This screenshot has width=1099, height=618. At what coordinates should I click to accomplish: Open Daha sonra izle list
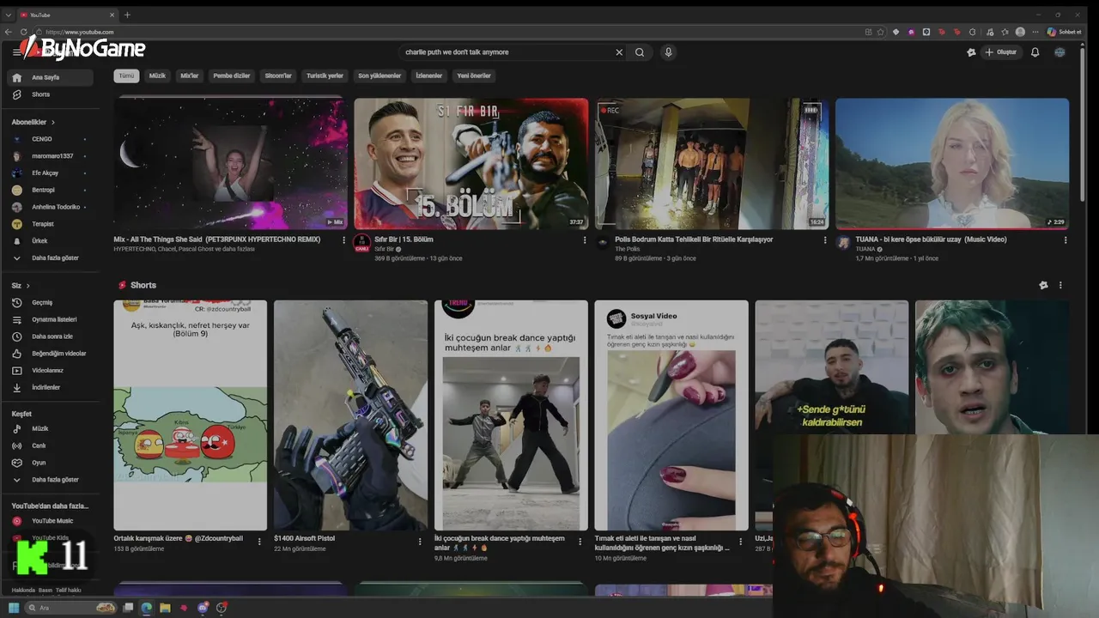[x=50, y=336]
